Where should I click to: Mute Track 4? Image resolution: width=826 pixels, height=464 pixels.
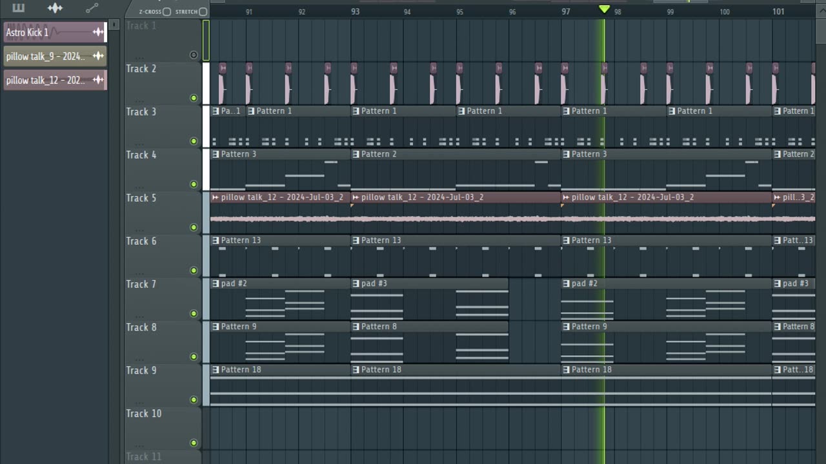[x=194, y=184]
